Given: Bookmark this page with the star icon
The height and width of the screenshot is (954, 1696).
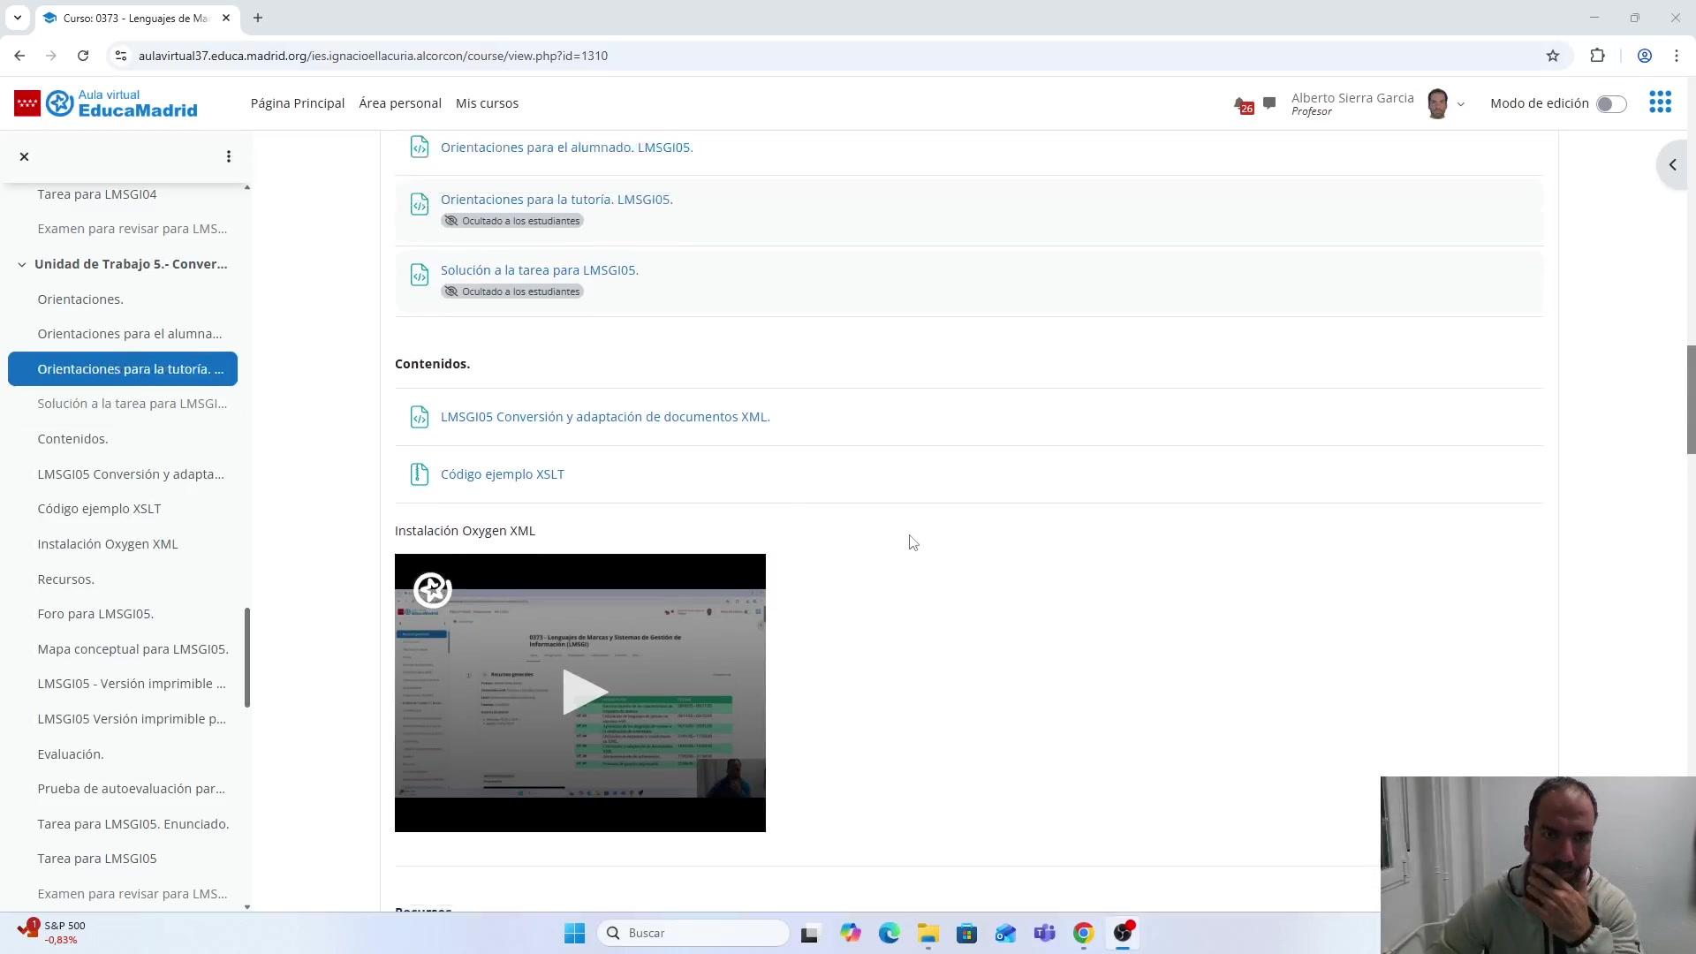Looking at the screenshot, I should click(1553, 56).
